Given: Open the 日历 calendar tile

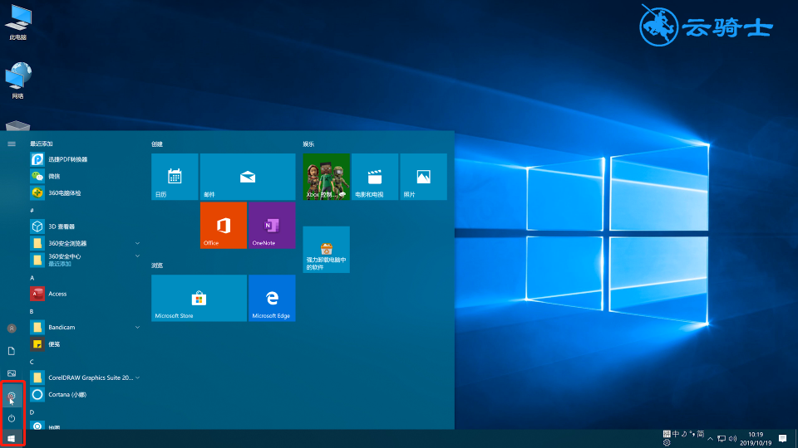Looking at the screenshot, I should 175,177.
